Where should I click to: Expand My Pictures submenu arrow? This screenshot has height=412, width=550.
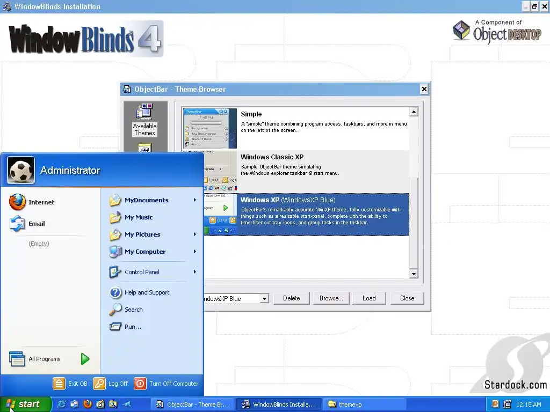point(194,234)
